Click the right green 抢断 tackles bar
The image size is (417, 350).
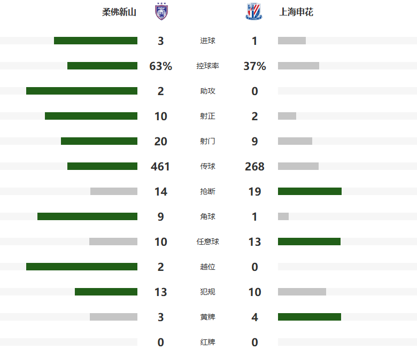click(310, 191)
